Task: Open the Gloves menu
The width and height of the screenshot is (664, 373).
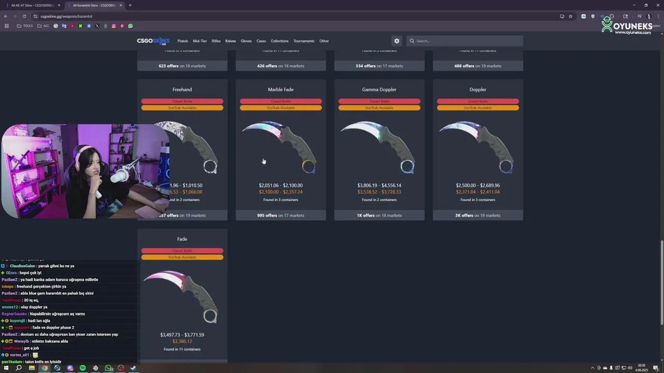Action: click(246, 41)
